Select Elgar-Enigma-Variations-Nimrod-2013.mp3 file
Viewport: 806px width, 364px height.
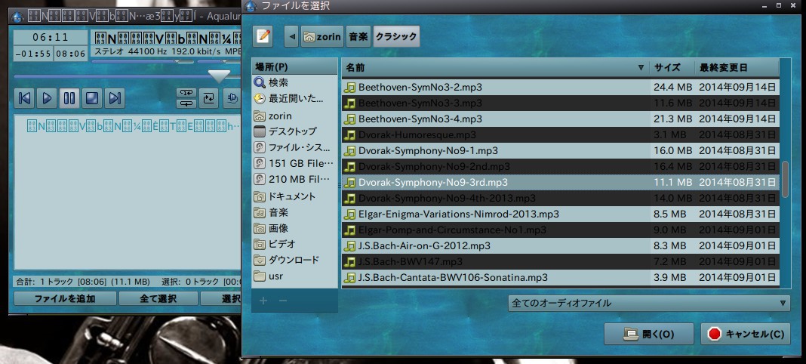[x=560, y=214]
